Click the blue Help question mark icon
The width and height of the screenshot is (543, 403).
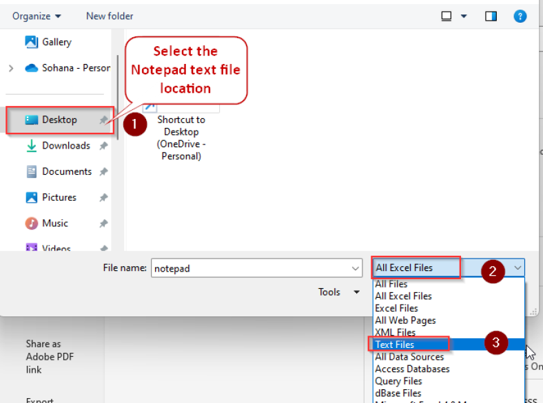(x=520, y=16)
